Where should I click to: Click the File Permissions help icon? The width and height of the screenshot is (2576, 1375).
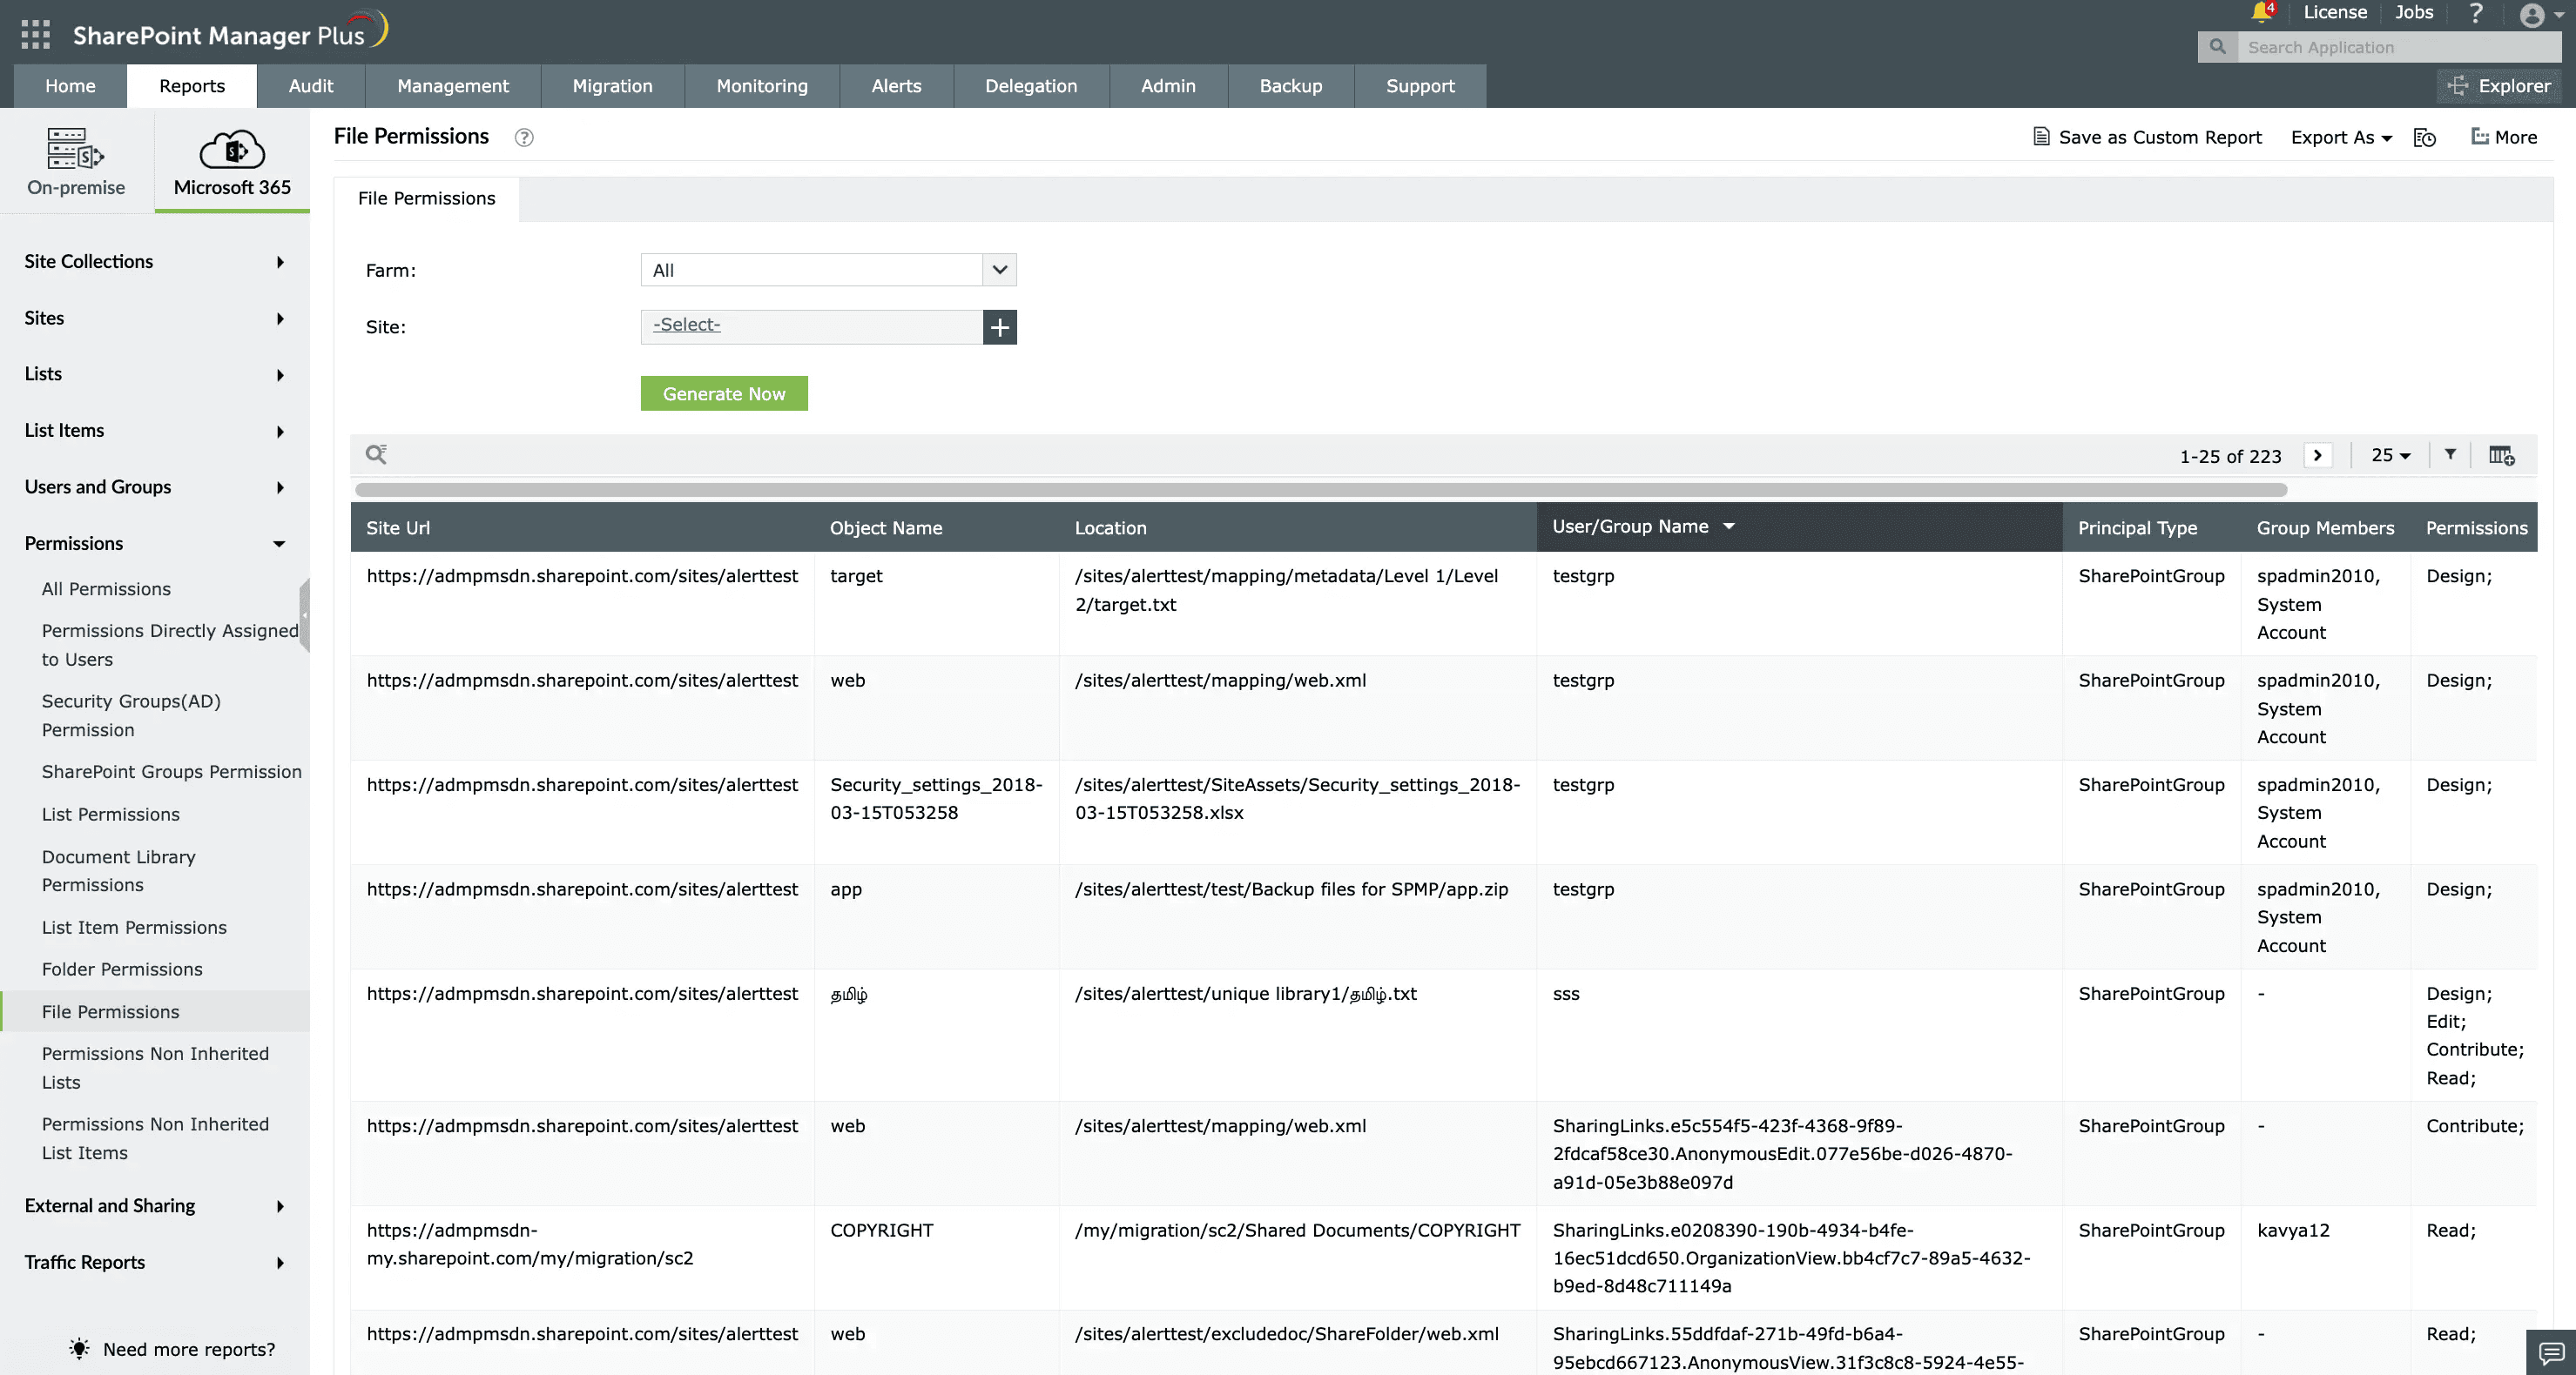coord(524,137)
